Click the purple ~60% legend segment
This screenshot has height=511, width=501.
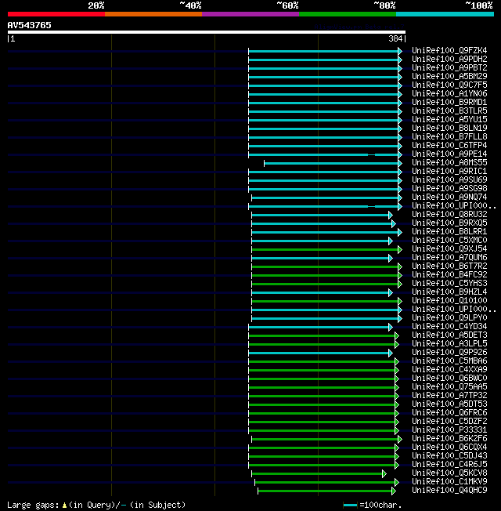(x=250, y=14)
